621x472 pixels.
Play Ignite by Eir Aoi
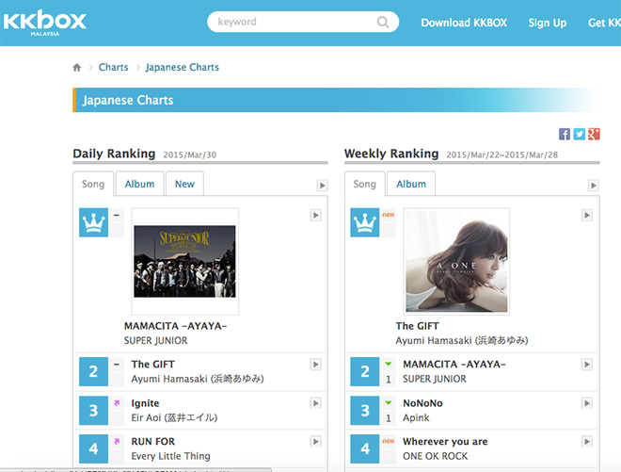316,403
